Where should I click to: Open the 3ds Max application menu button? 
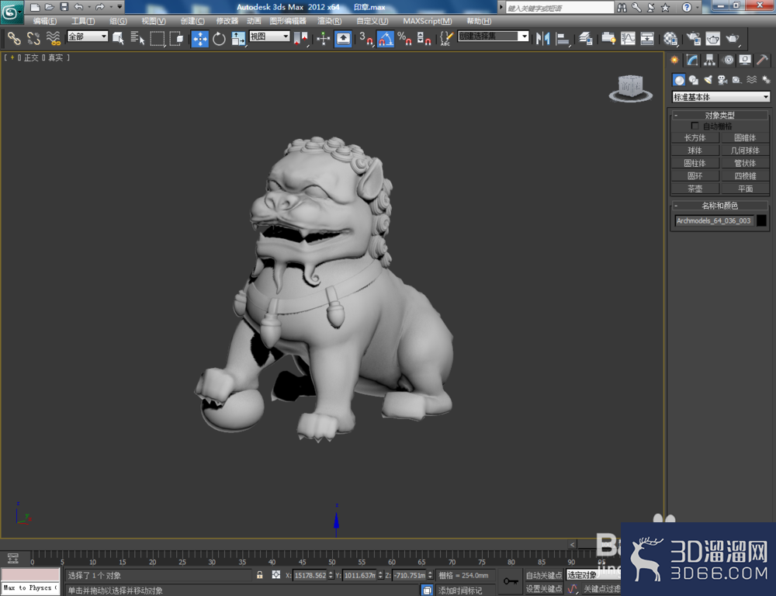pos(12,12)
